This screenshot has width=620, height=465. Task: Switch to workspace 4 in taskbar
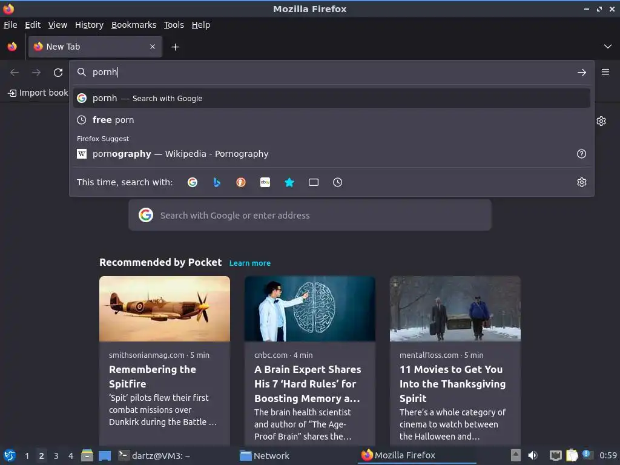71,456
